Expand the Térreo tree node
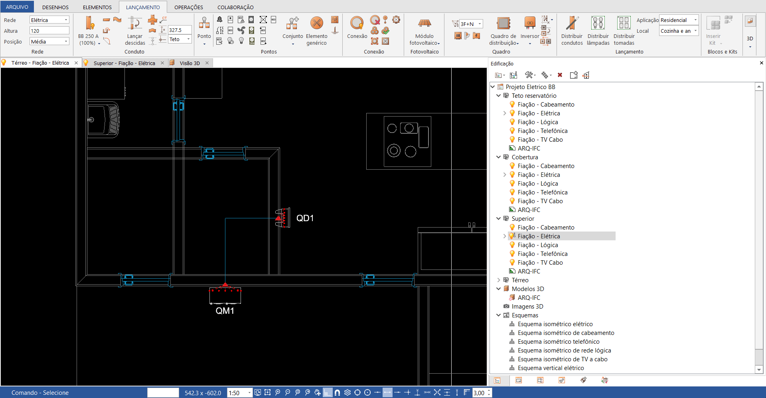Screen dimensions: 766x398 499,280
